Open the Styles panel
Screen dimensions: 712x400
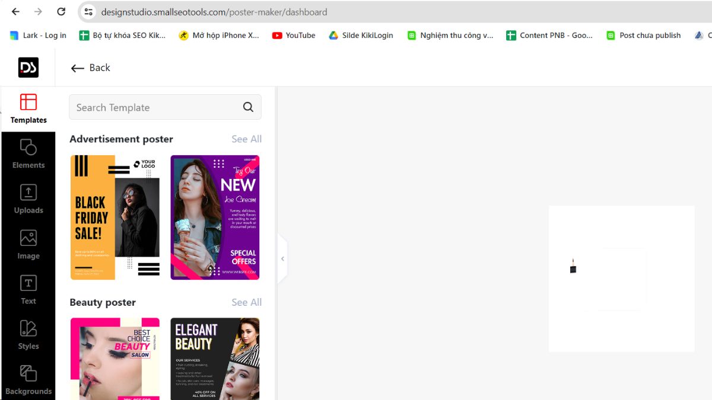pyautogui.click(x=28, y=335)
